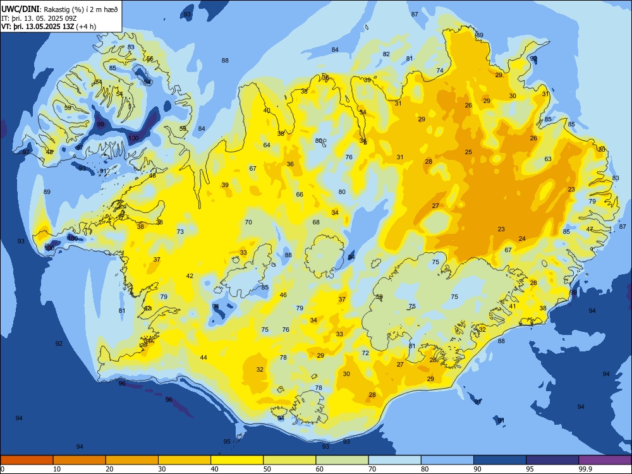Click the 0–10 dark orange legend swatch
Viewport: 632px width, 474px height.
click(27, 460)
